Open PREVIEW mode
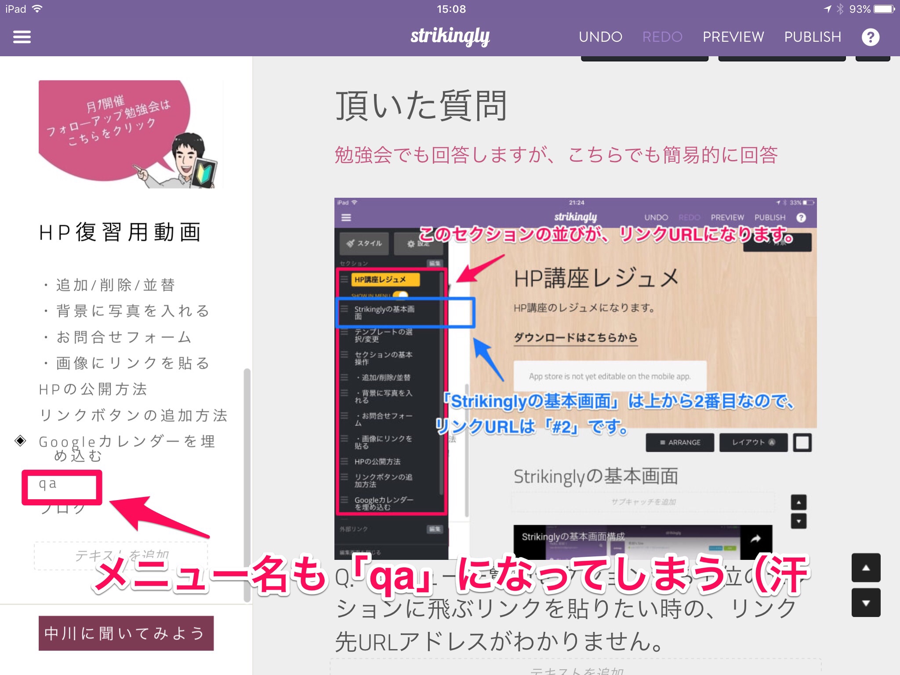 (733, 37)
